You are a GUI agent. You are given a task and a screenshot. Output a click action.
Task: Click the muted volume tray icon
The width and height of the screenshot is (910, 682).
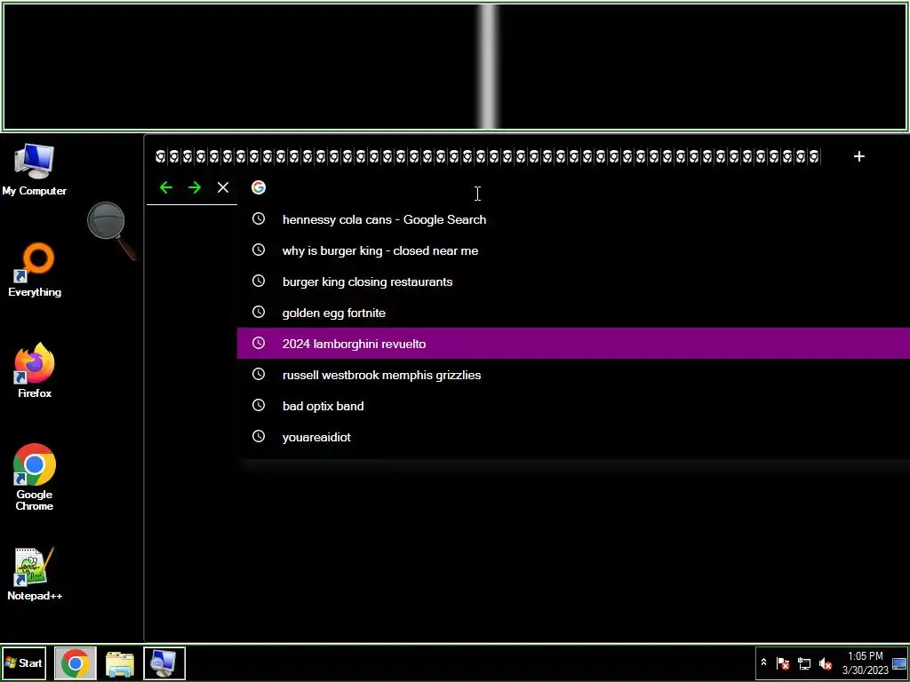point(826,663)
